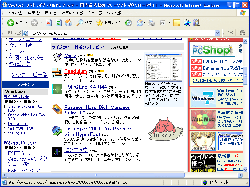Open the 付箋・ToDo・メモ category link
The image size is (250, 187).
tap(26, 58)
